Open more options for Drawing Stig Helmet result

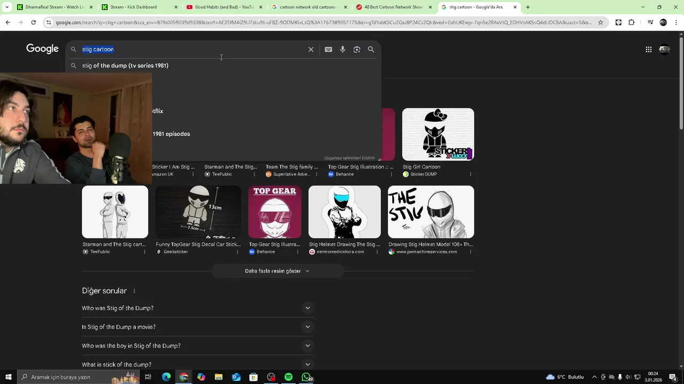(x=470, y=252)
